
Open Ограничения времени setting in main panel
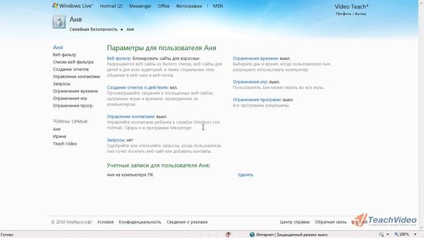256,58
